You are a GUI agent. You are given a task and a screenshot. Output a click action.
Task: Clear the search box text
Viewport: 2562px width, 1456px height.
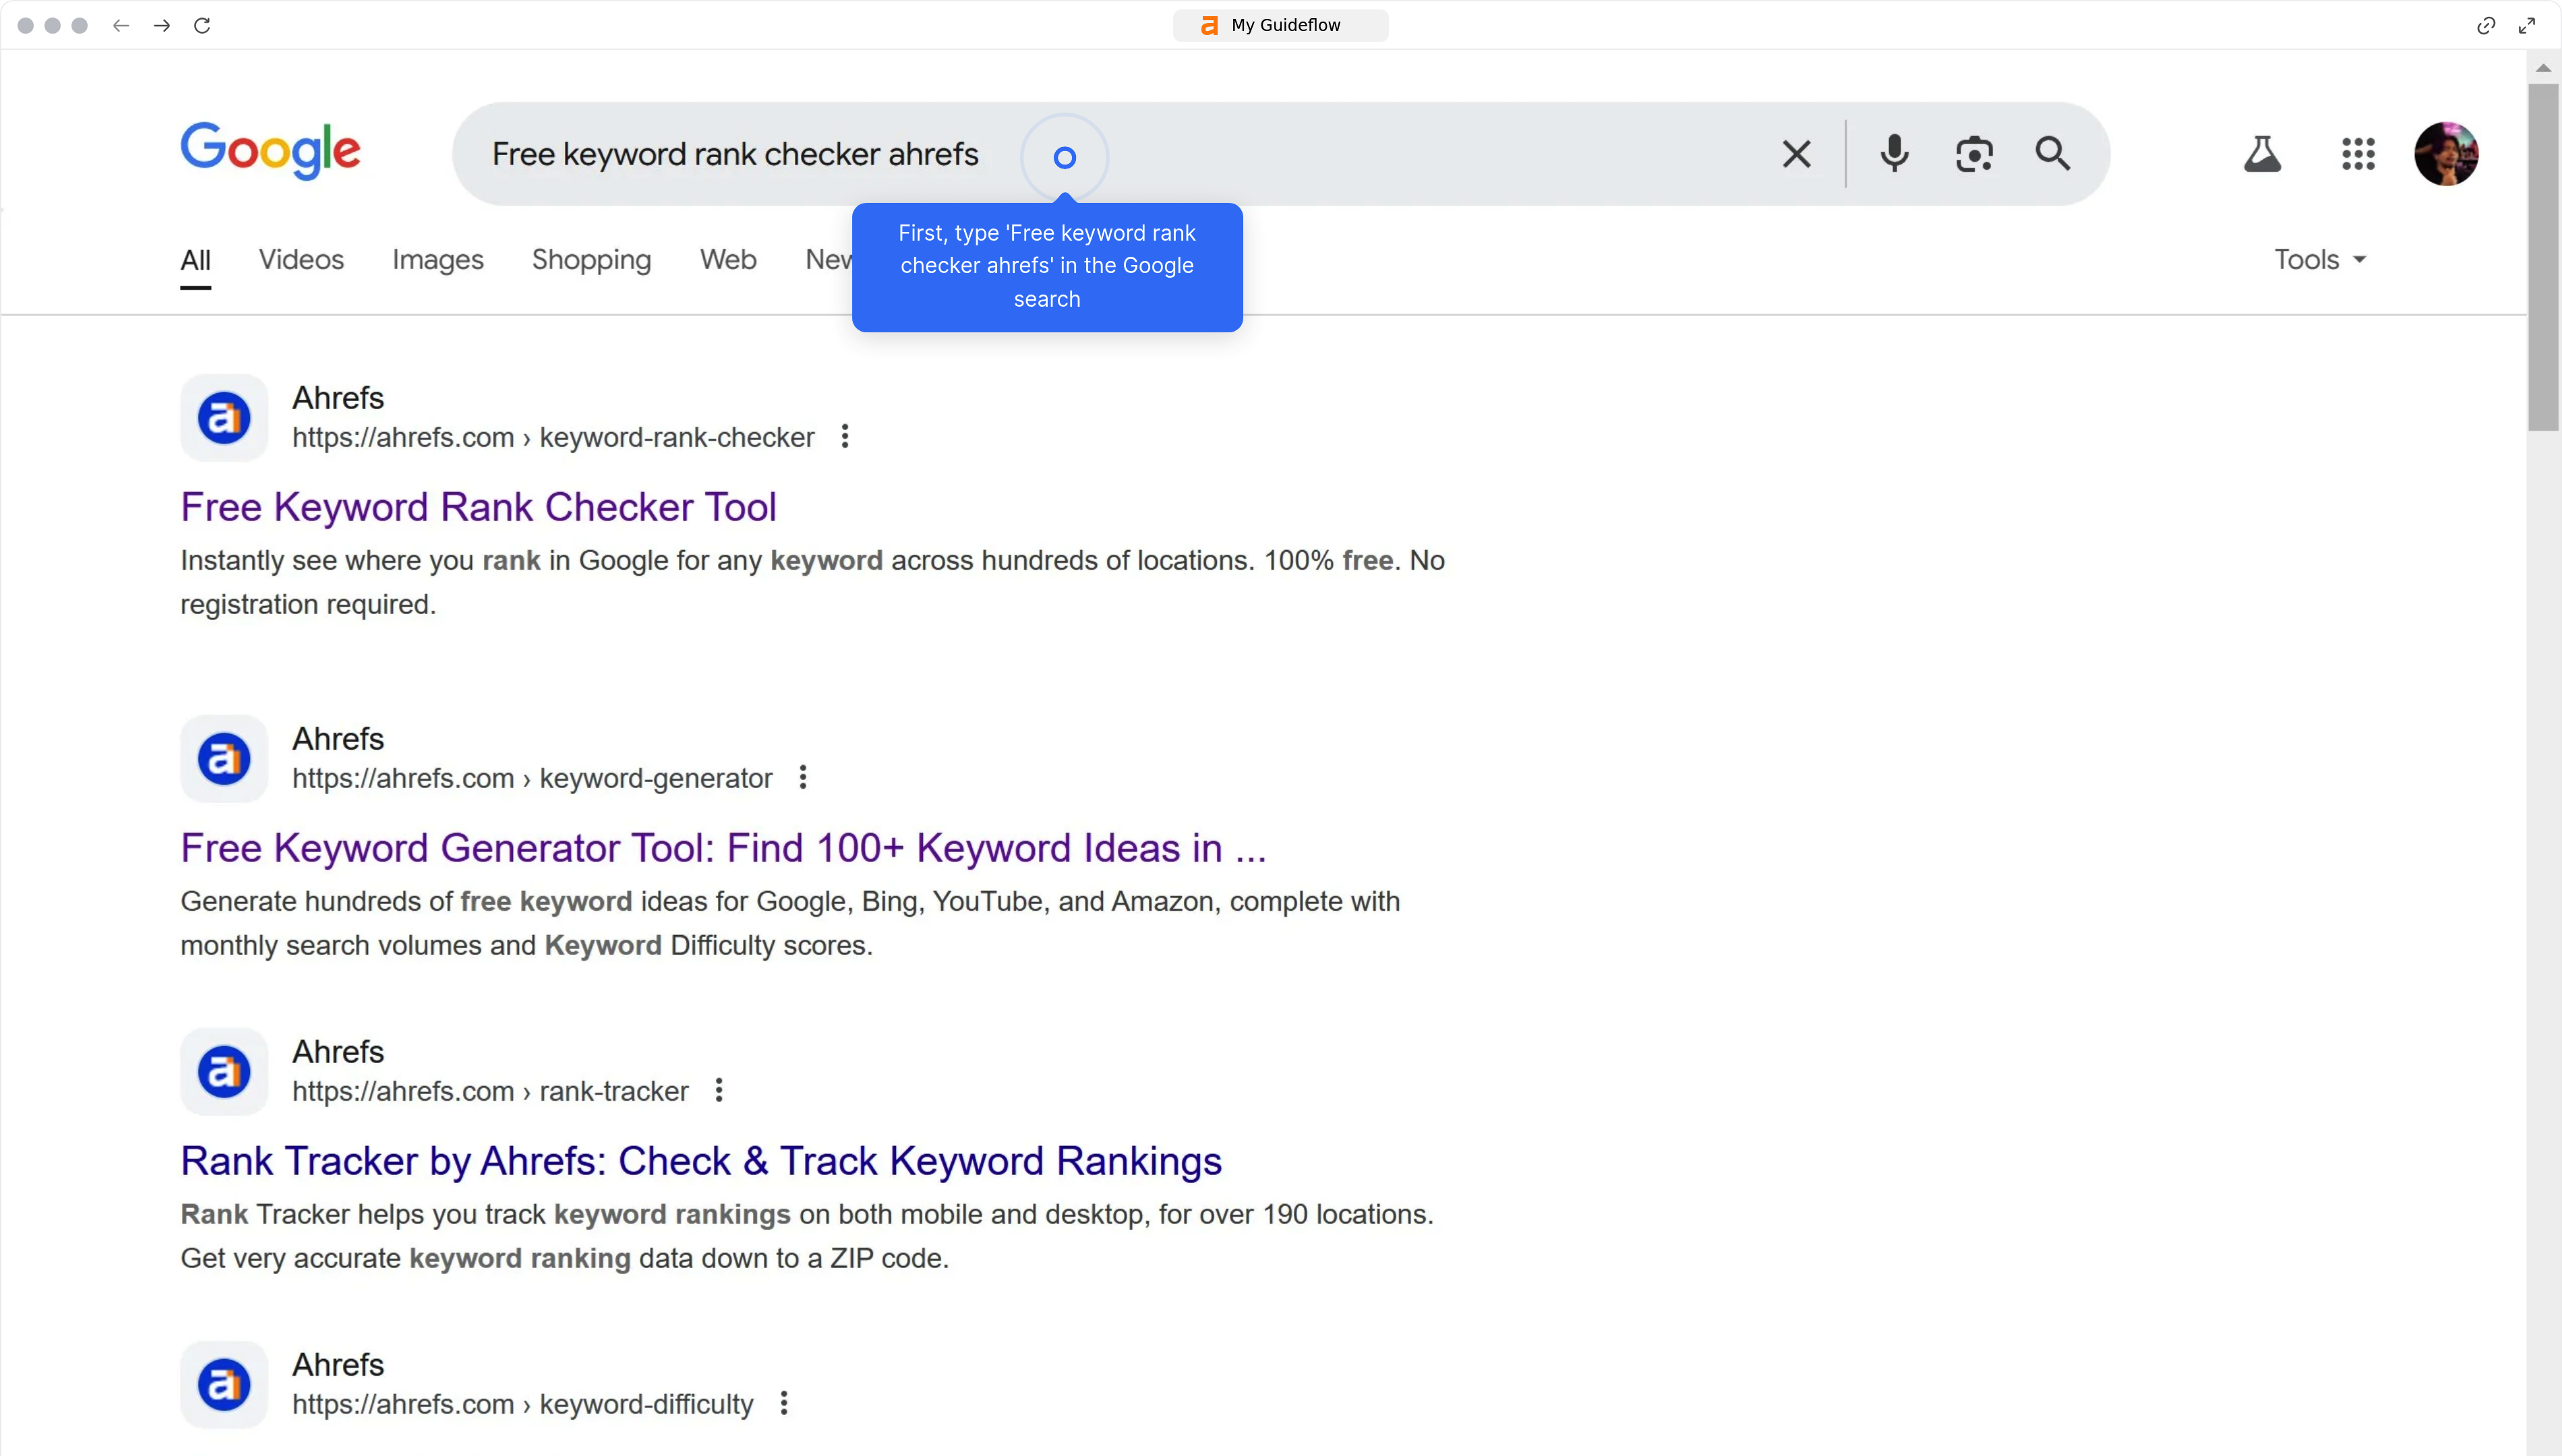1796,154
